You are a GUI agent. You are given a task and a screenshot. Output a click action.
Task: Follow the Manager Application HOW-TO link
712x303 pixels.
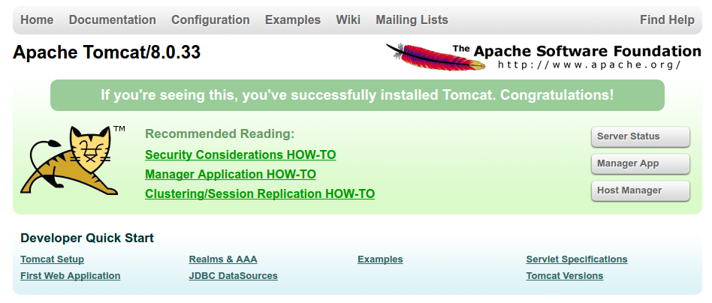(x=231, y=175)
